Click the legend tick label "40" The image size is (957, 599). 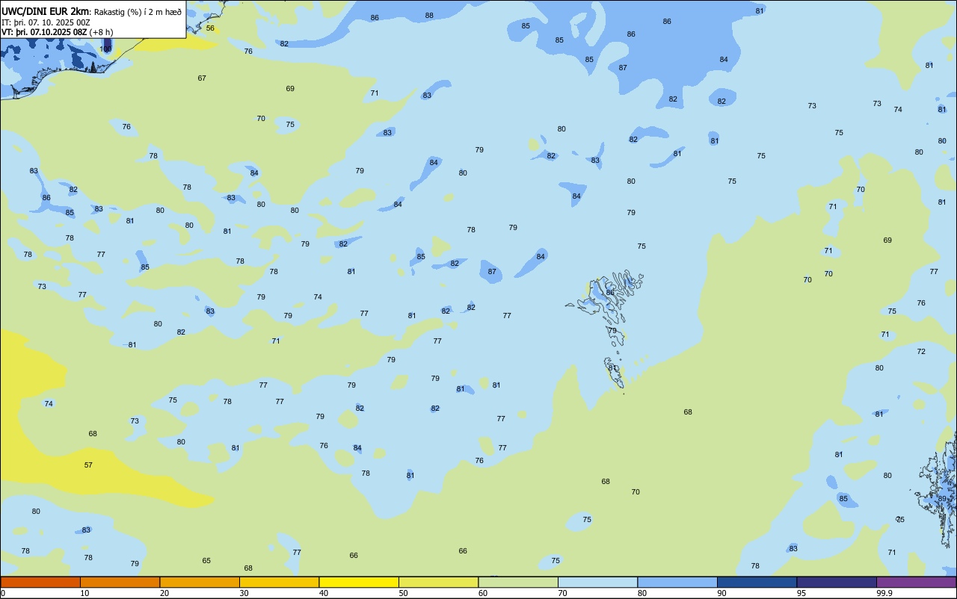[x=323, y=593]
